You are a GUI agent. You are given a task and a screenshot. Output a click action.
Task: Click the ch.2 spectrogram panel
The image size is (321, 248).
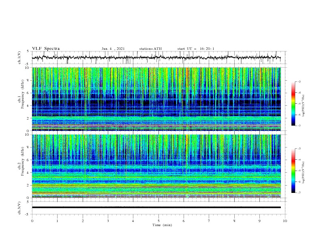pos(156,166)
